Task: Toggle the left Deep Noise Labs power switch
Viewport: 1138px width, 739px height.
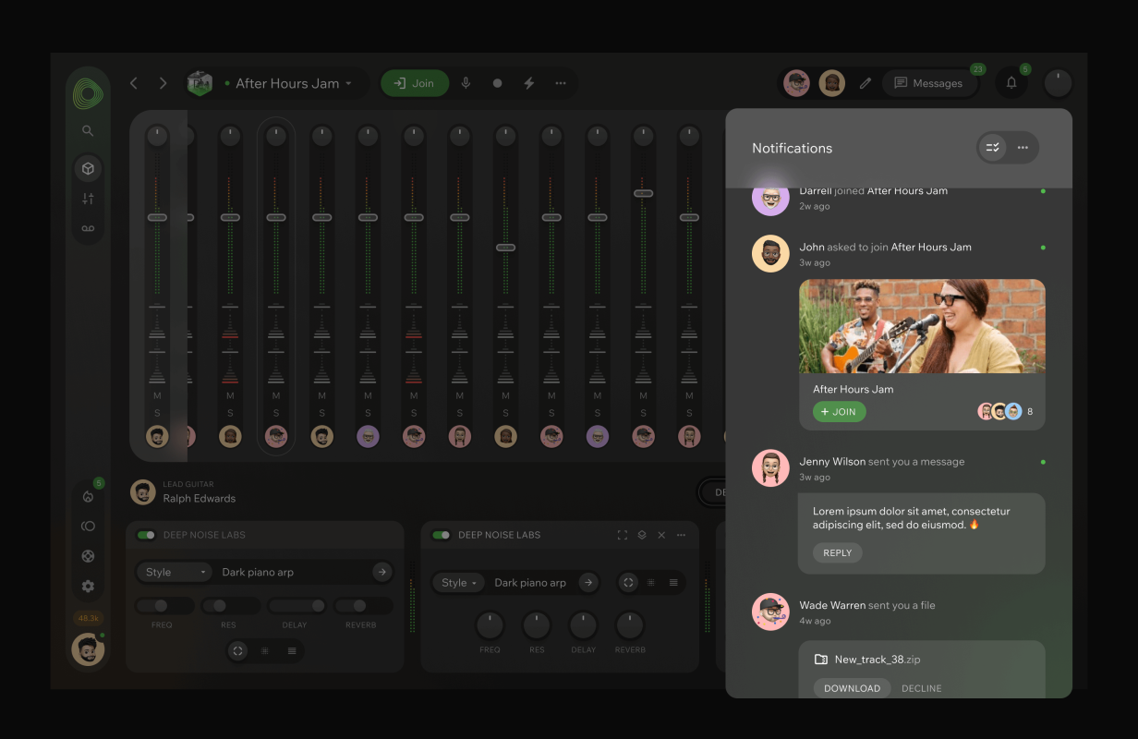Action: 146,535
